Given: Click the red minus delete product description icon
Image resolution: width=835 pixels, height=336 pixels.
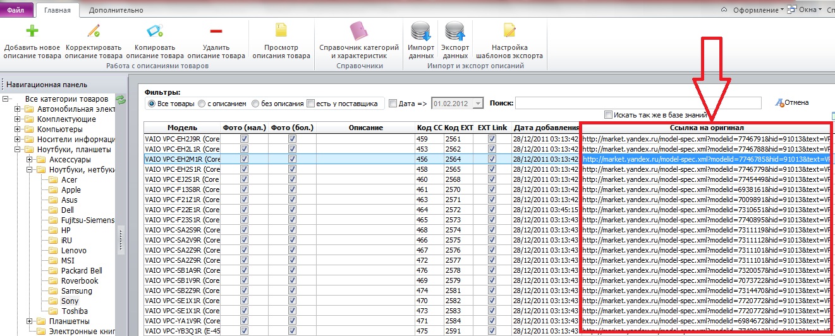Looking at the screenshot, I should (x=216, y=30).
